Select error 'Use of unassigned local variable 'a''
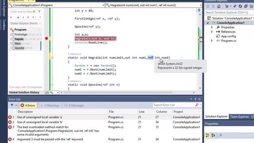This screenshot has width=254, height=143. [x=105, y=117]
